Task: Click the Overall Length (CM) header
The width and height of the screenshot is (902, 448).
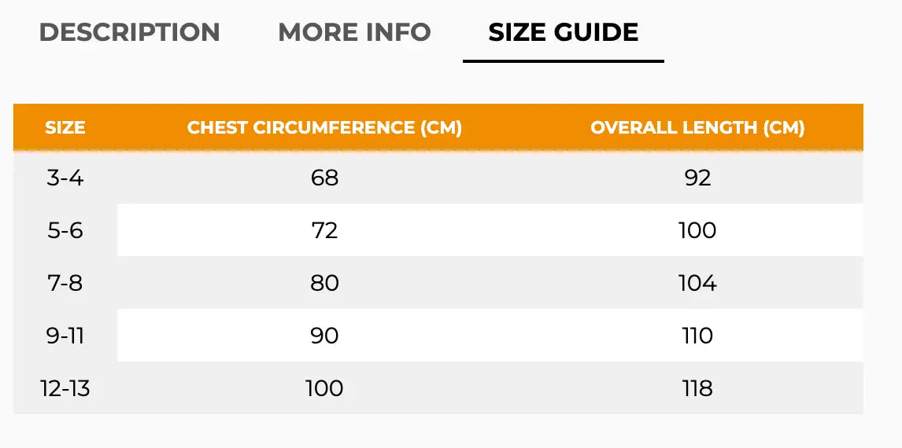Action: point(697,127)
